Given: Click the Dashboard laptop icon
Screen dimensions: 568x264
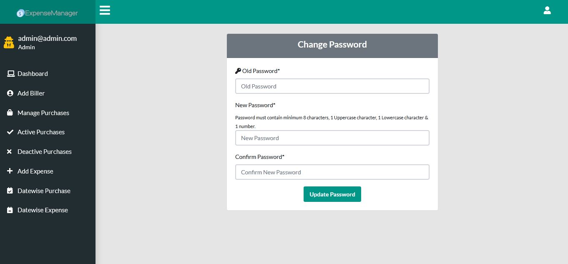Looking at the screenshot, I should coord(10,74).
